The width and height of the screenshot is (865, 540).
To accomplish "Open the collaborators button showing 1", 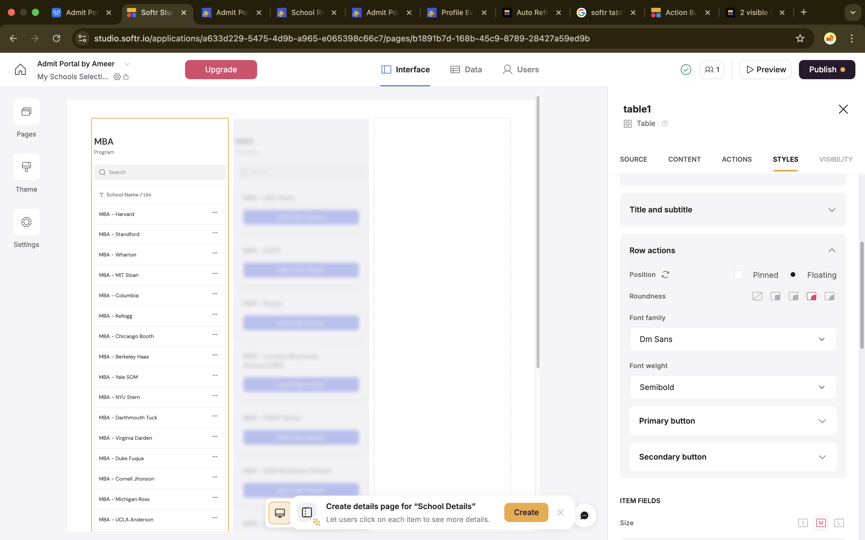I will pos(712,70).
